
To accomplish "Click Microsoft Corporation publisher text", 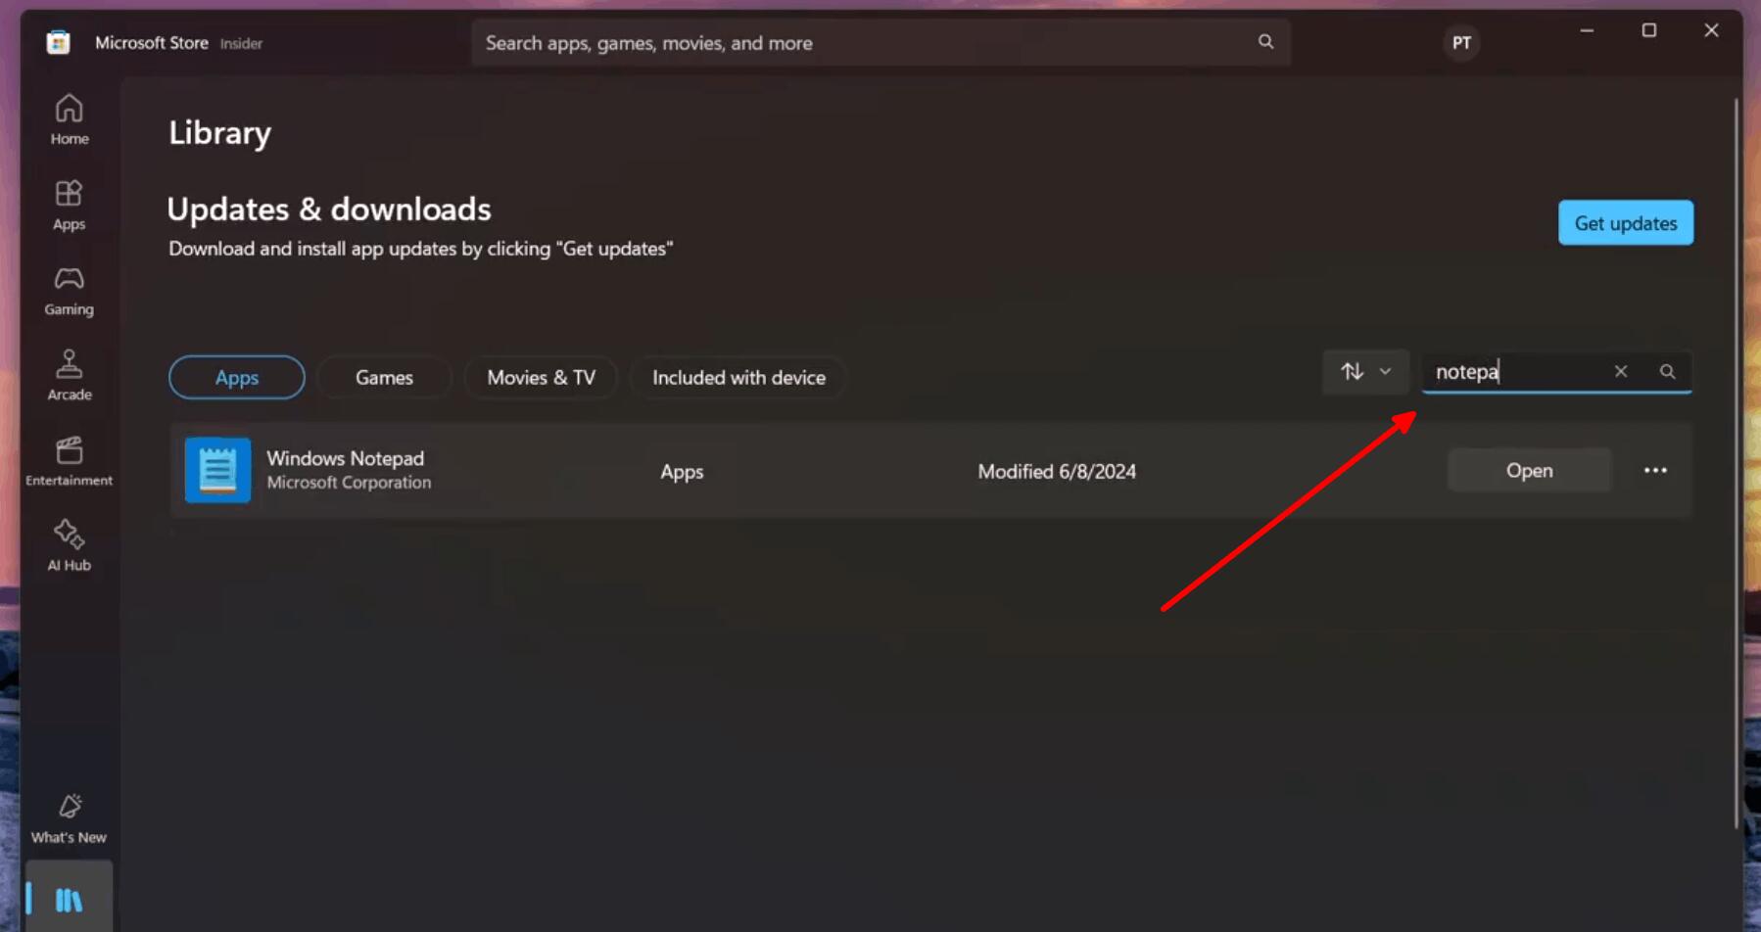I will (349, 482).
